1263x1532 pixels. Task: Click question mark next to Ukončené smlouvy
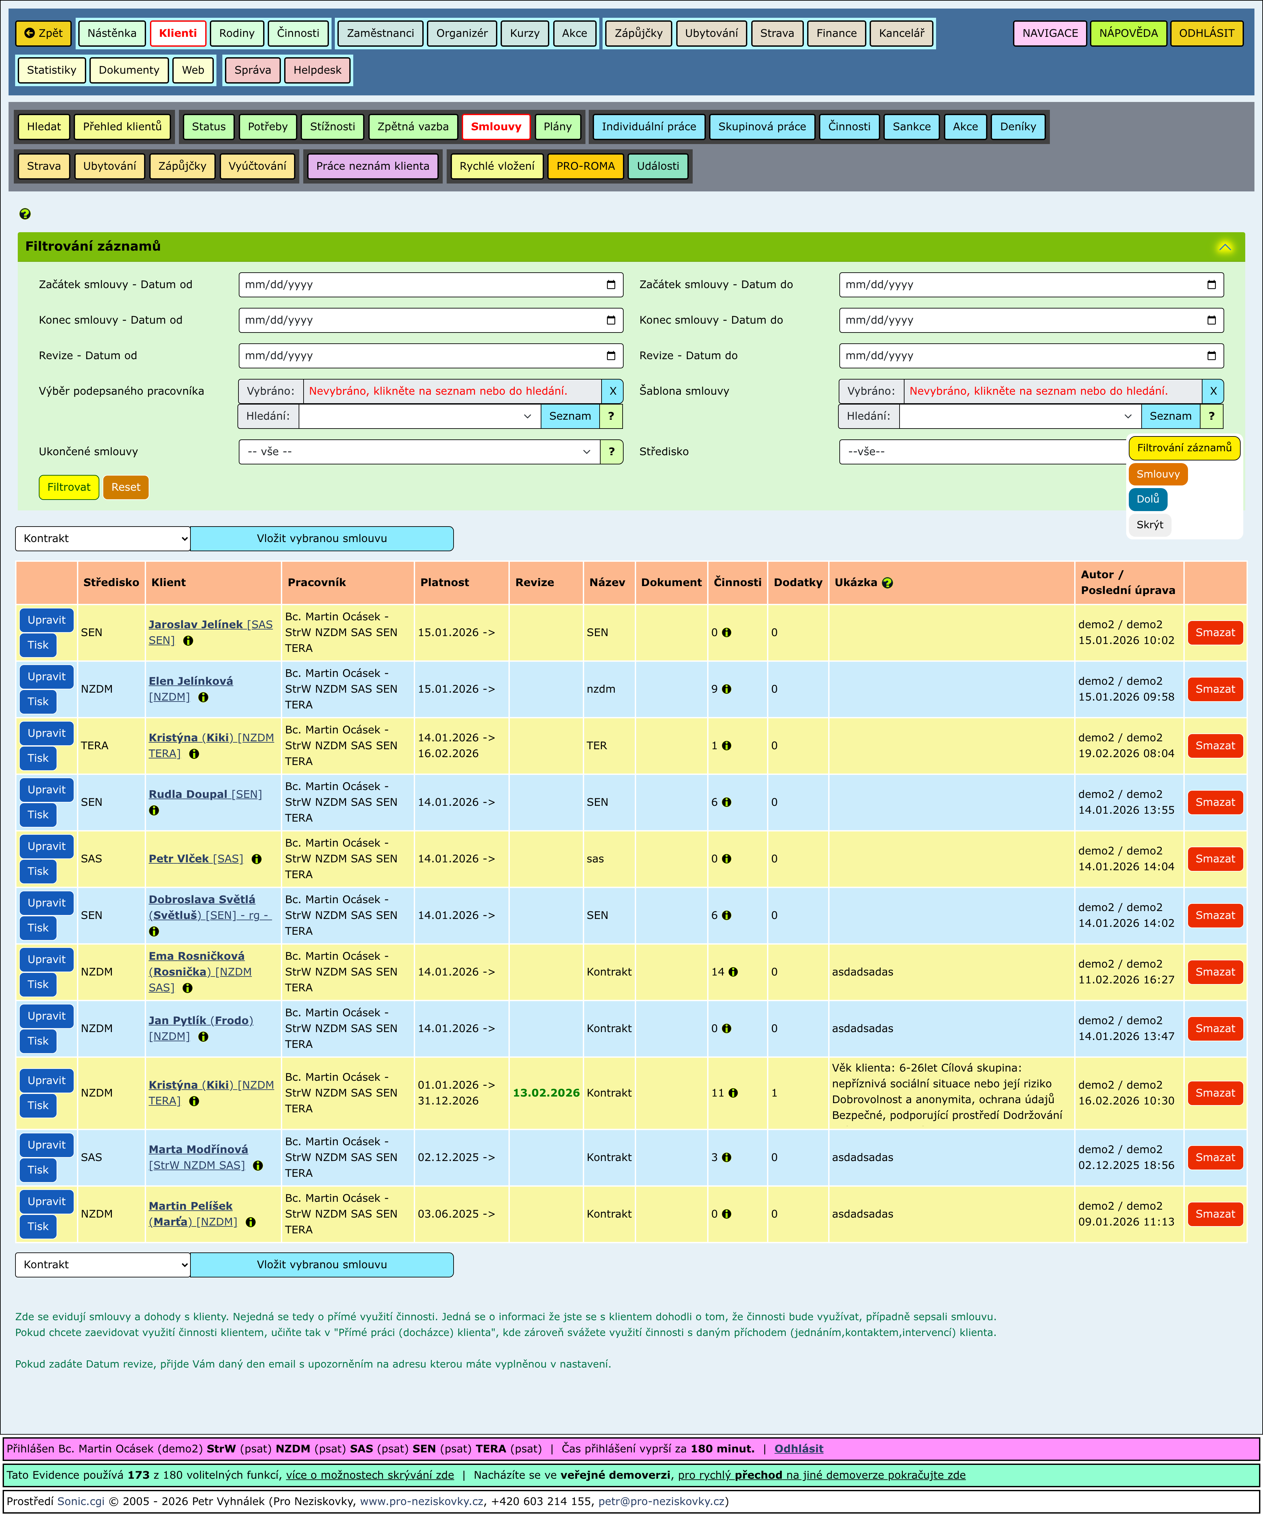[x=611, y=452]
